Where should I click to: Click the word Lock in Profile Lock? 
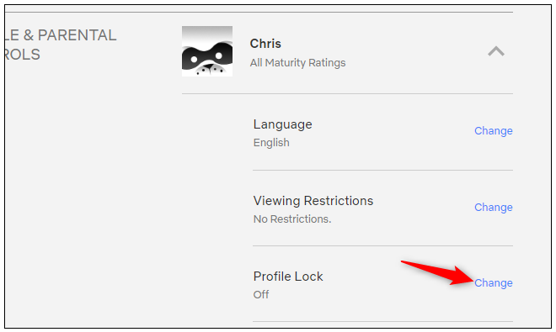[308, 277]
